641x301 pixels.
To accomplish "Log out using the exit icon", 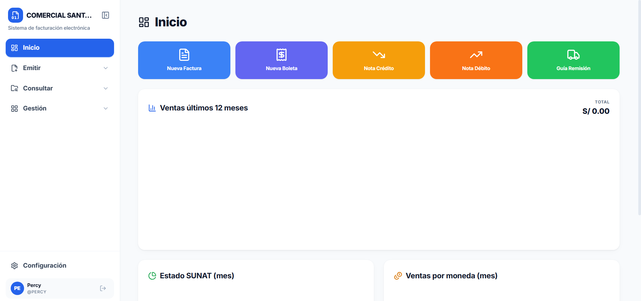I will (103, 288).
